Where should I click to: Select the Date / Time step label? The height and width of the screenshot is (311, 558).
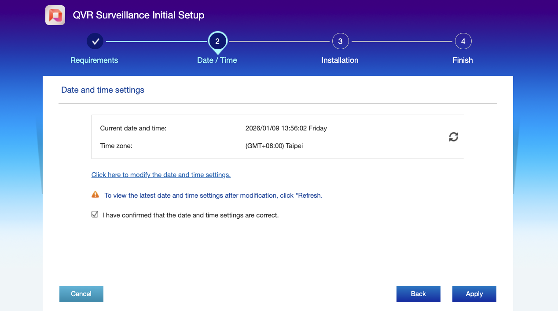click(217, 60)
